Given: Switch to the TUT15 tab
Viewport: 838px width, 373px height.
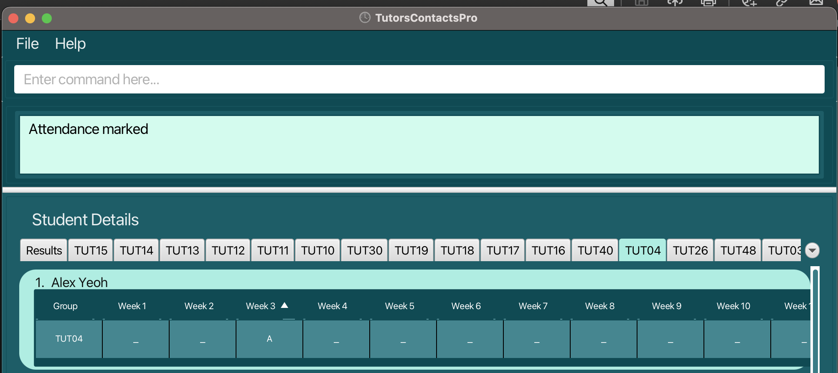Looking at the screenshot, I should point(91,250).
